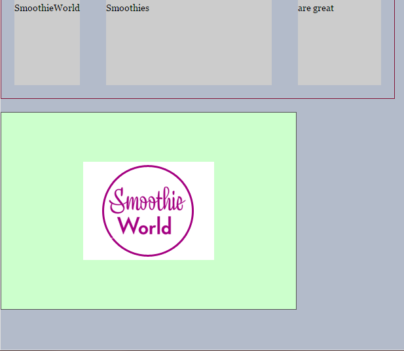Click the bold "World" text in logo

(x=145, y=227)
